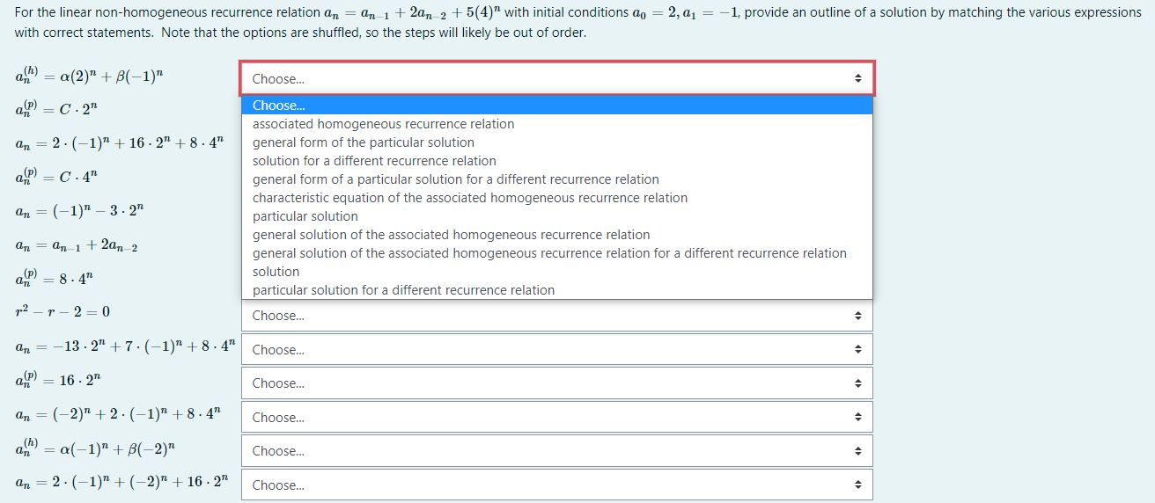This screenshot has width=1155, height=503.
Task: Open dropdown for −13·2ⁿ + 7·(−1)ⁿ + 8·4ⁿ
Action: (557, 349)
